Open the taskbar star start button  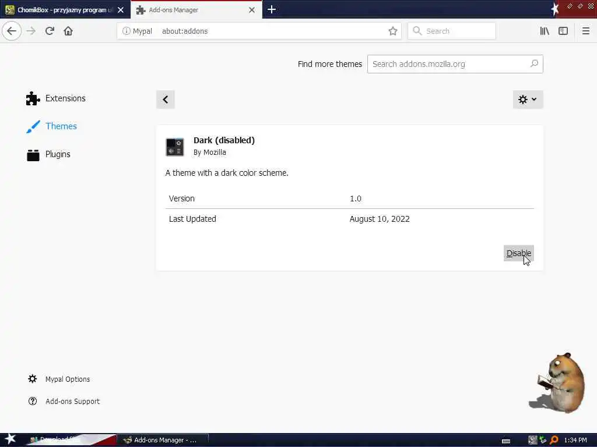[x=10, y=439]
